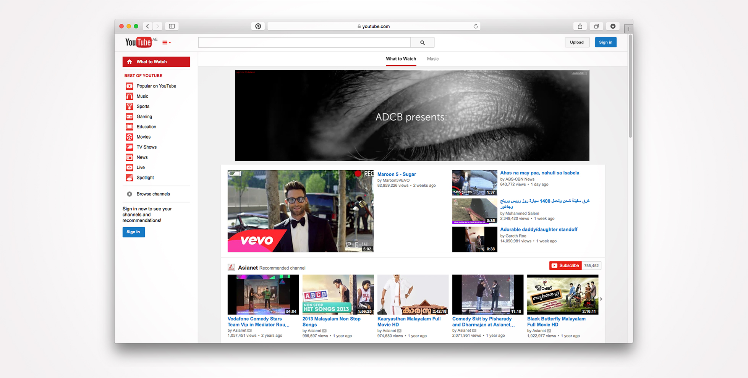The height and width of the screenshot is (378, 748).
Task: Open the Safari share icon
Action: click(x=580, y=26)
